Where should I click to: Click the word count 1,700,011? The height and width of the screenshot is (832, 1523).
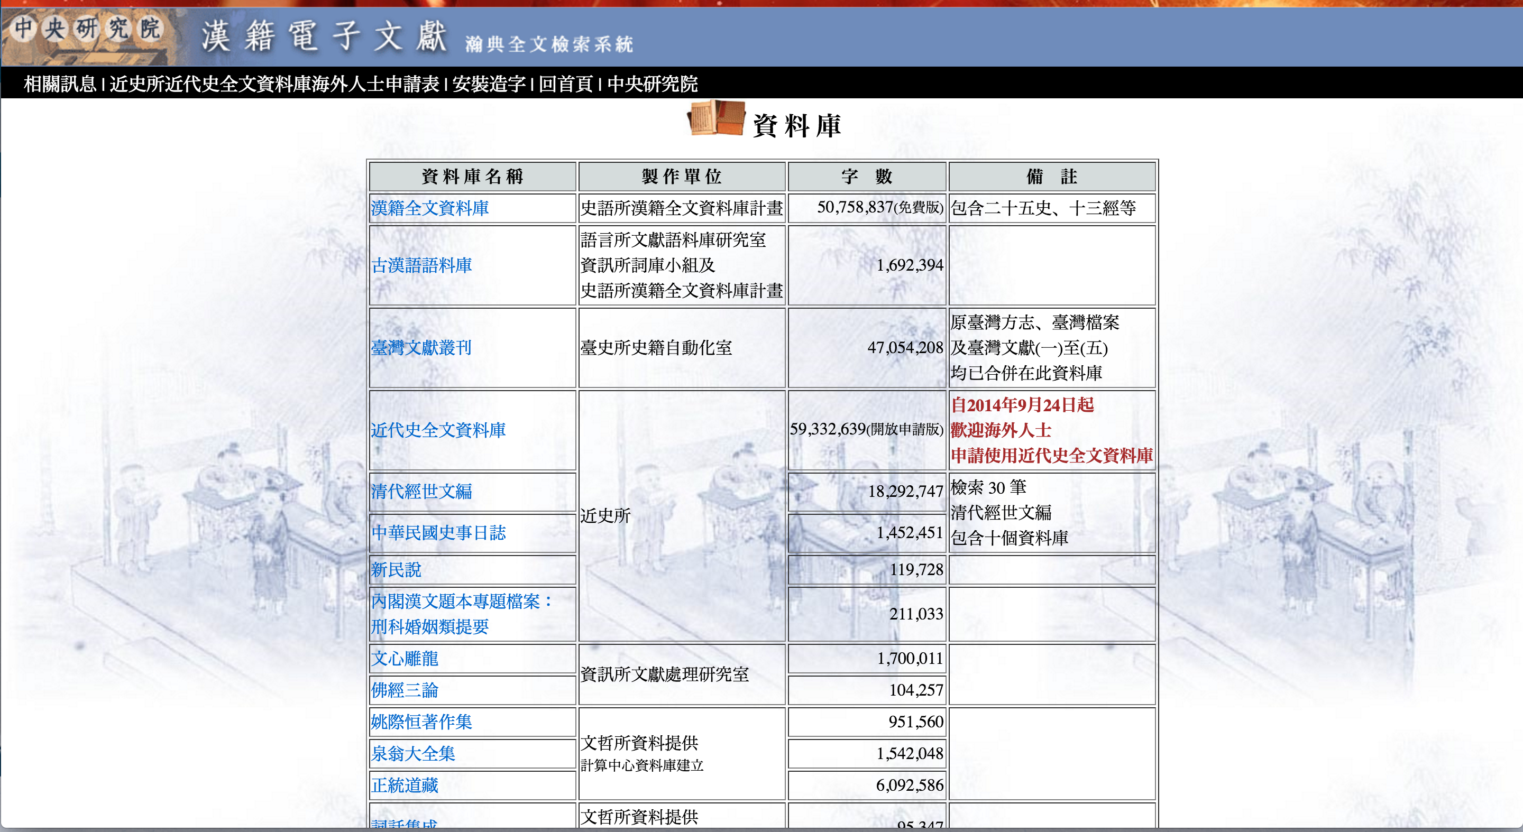pos(910,658)
